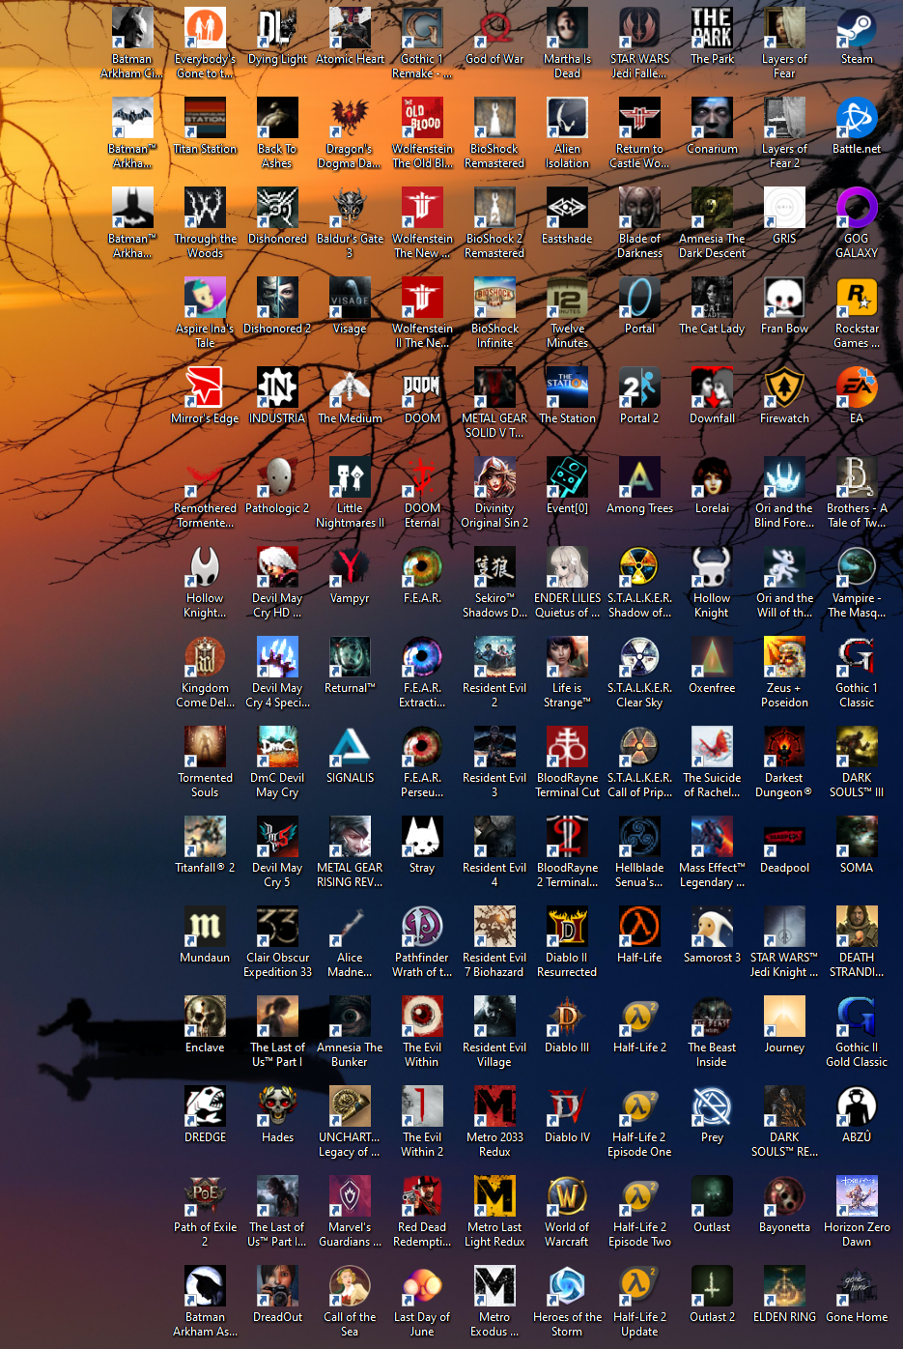Click the Bayonetta shortcut
903x1349 pixels.
[784, 1196]
